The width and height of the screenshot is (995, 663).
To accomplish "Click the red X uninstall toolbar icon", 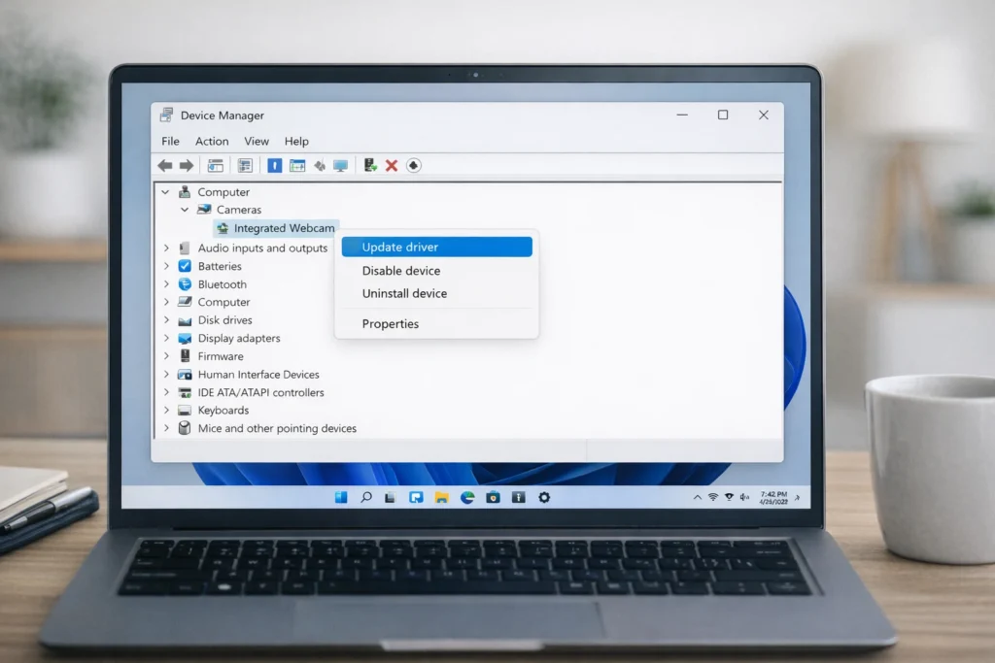I will click(392, 166).
